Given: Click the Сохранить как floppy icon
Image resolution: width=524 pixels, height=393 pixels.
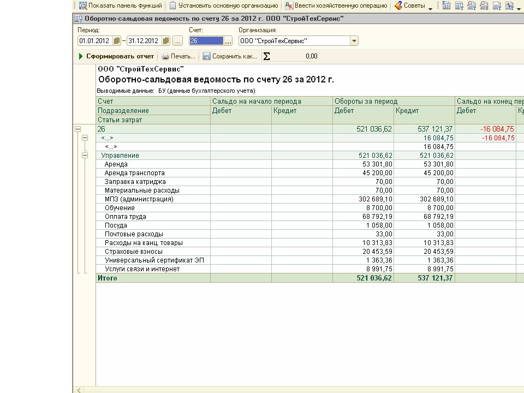Looking at the screenshot, I should pyautogui.click(x=206, y=56).
